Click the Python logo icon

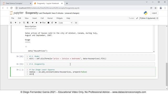point(146,13)
